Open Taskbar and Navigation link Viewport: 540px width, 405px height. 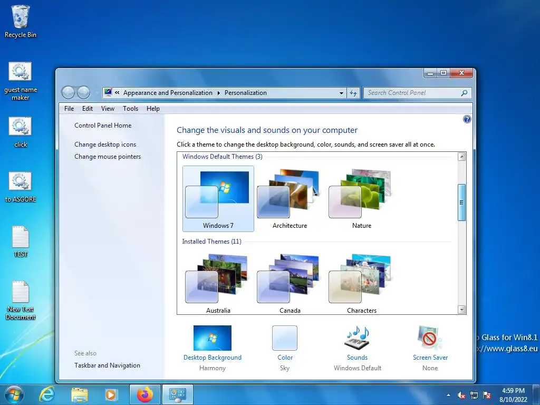pyautogui.click(x=107, y=365)
